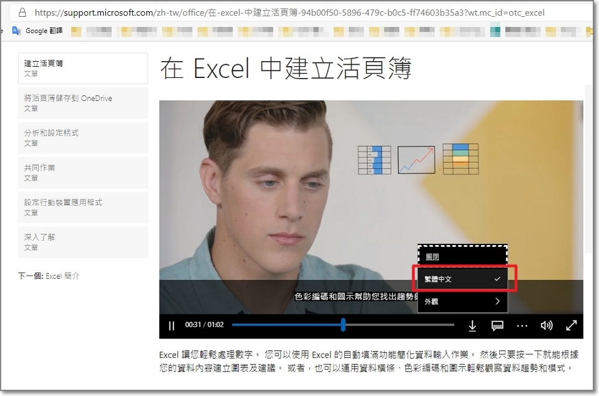Click the lock icon in address bar

[x=22, y=12]
